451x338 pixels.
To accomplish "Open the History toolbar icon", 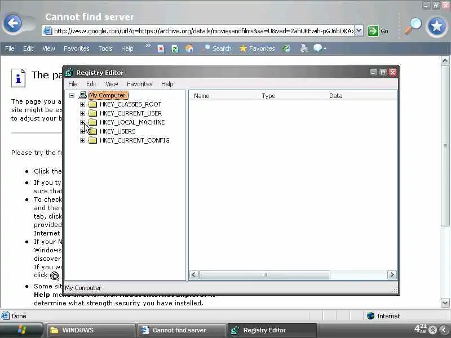I will point(286,48).
